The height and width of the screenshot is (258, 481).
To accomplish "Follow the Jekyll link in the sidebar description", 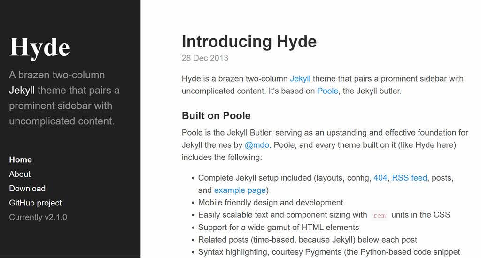I will tap(22, 91).
